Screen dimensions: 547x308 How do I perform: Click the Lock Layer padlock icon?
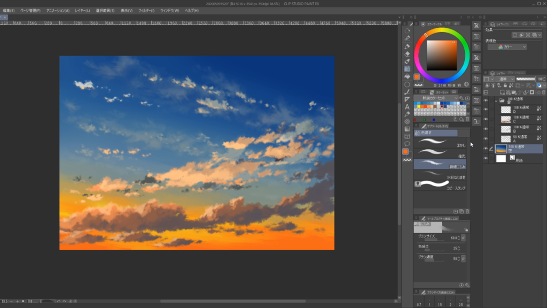coord(505,86)
